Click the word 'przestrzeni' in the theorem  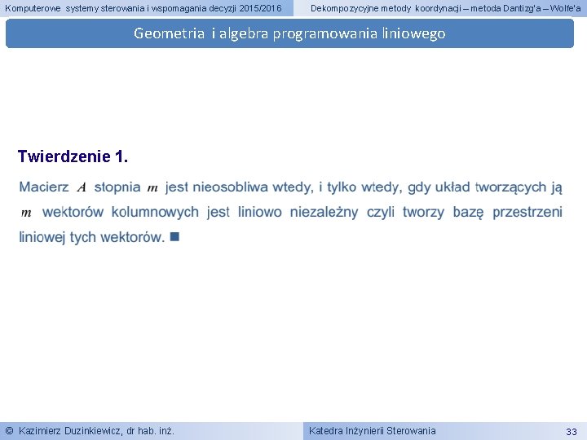click(527, 212)
